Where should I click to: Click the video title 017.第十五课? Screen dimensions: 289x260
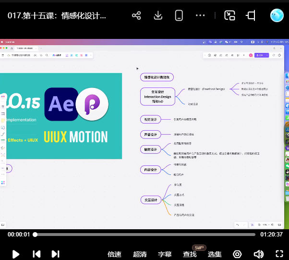pyautogui.click(x=57, y=15)
